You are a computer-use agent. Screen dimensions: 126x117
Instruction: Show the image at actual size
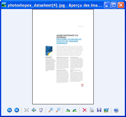click(x=34, y=110)
